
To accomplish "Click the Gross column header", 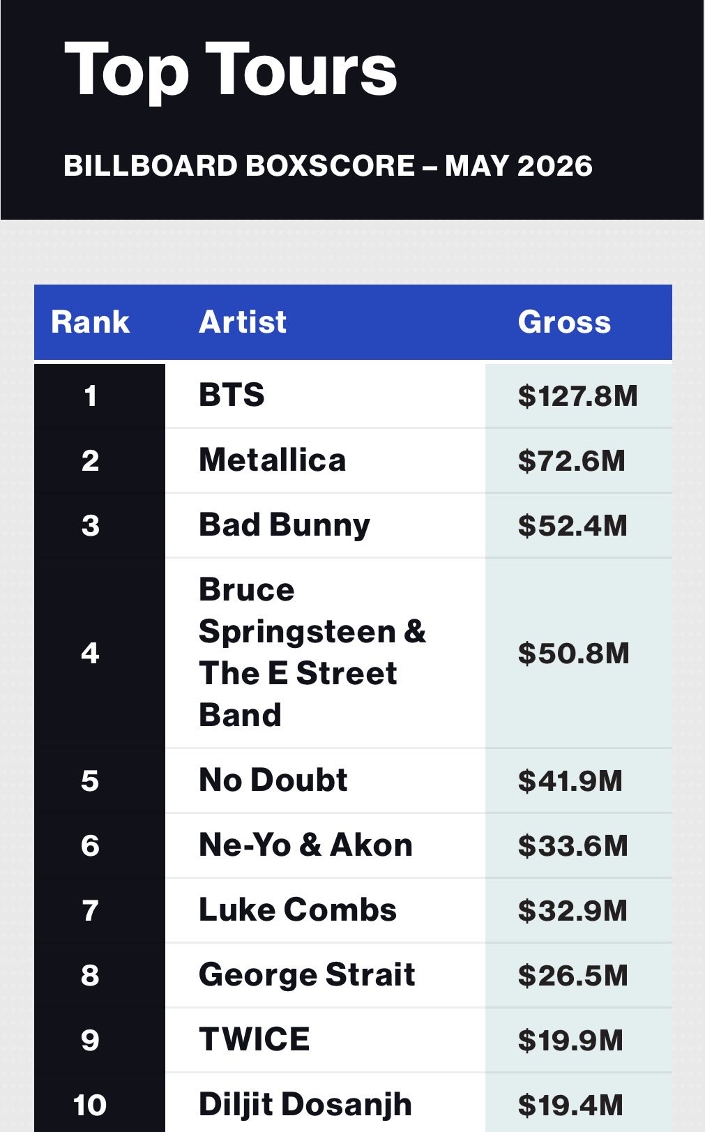I will [564, 322].
